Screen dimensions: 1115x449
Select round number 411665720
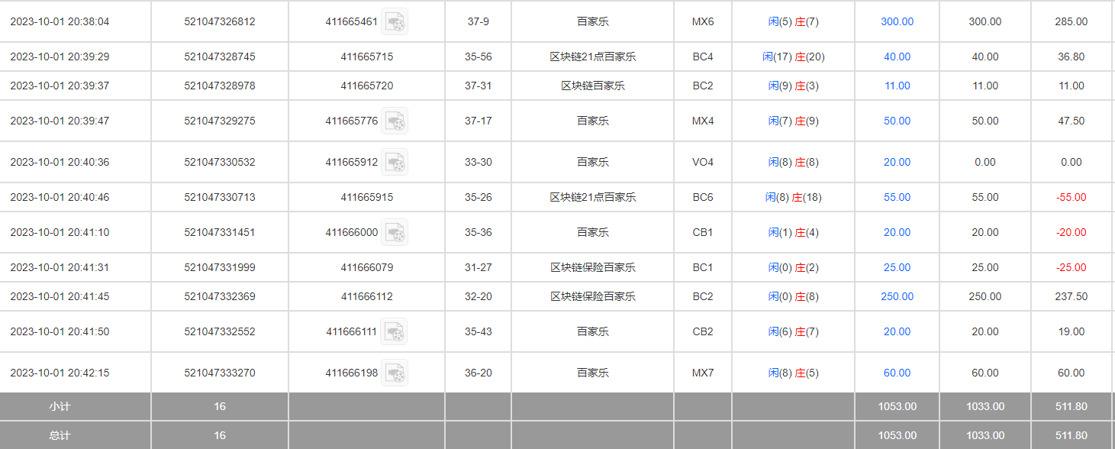pos(367,86)
